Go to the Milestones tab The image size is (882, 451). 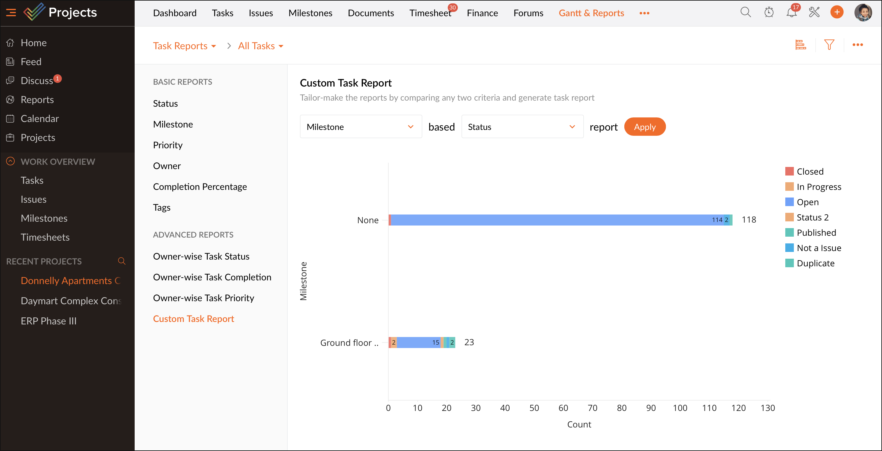(x=310, y=13)
